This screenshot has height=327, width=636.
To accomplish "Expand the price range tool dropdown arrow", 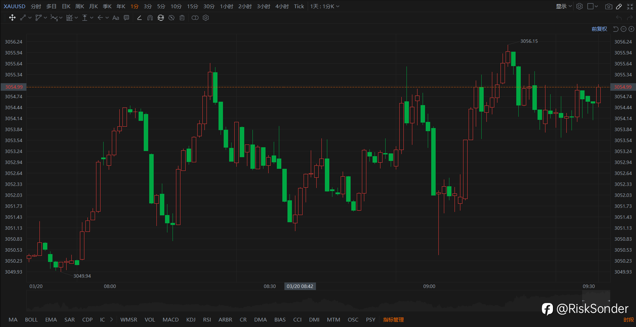I will point(92,18).
